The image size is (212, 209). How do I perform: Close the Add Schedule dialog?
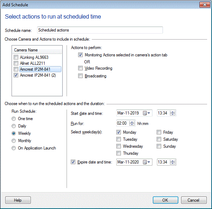point(205,5)
